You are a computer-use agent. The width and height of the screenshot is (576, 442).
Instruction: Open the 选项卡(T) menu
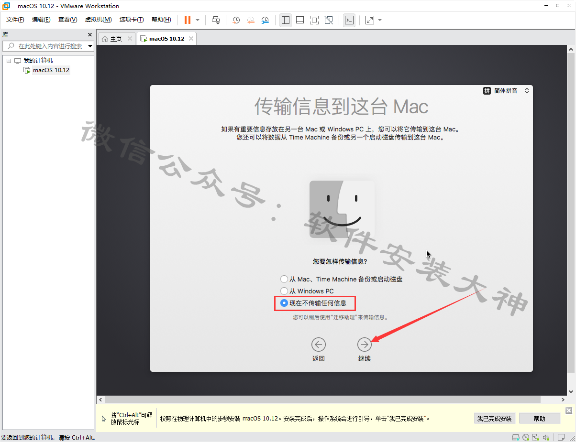point(132,20)
